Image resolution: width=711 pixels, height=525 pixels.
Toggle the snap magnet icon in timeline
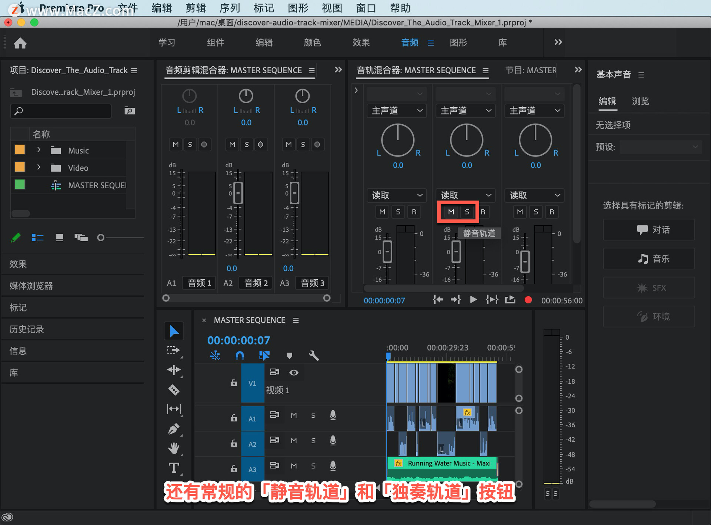(x=240, y=356)
